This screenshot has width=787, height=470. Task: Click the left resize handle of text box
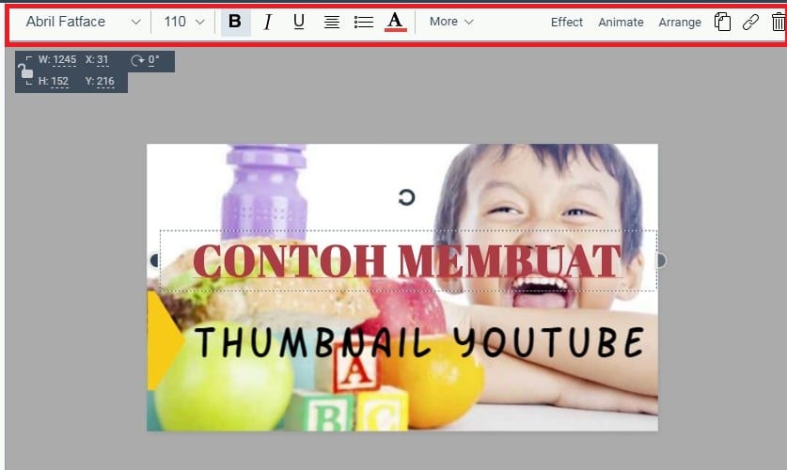(x=154, y=260)
